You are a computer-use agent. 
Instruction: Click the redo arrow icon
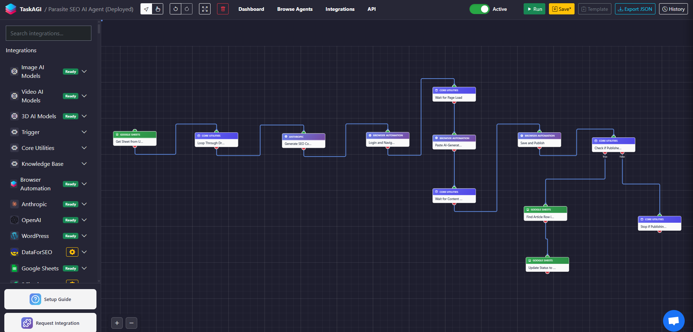pos(187,9)
